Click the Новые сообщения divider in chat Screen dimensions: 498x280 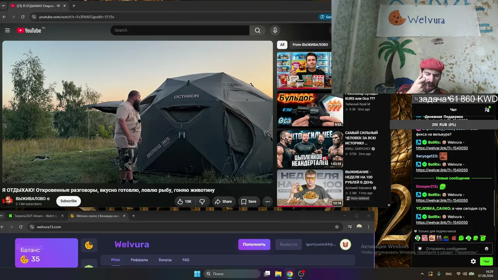coord(452,178)
